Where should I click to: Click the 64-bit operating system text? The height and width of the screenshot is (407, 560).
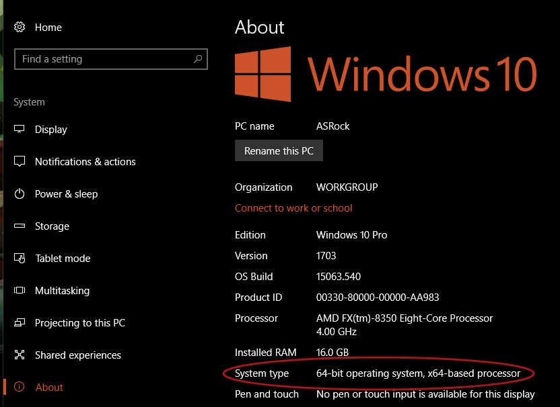(418, 373)
